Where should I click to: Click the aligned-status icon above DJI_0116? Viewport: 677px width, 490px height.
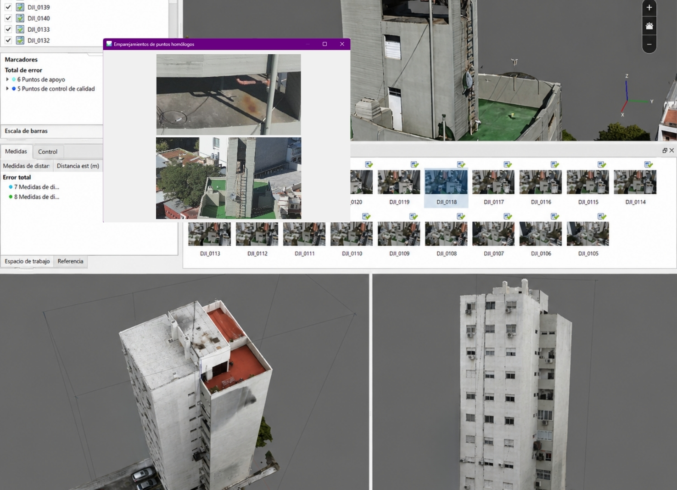coord(555,164)
